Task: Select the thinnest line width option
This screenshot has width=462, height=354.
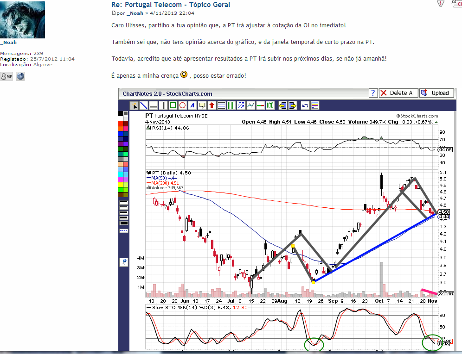Action: click(124, 202)
